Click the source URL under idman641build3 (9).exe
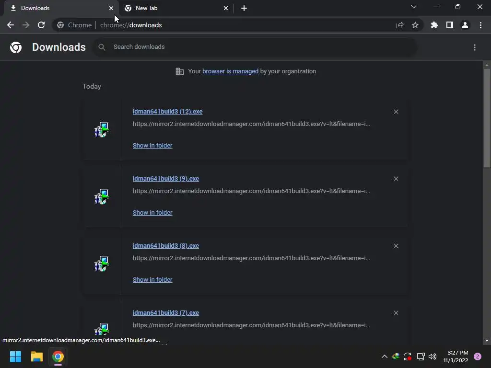Viewport: 491px width, 368px height. click(251, 191)
